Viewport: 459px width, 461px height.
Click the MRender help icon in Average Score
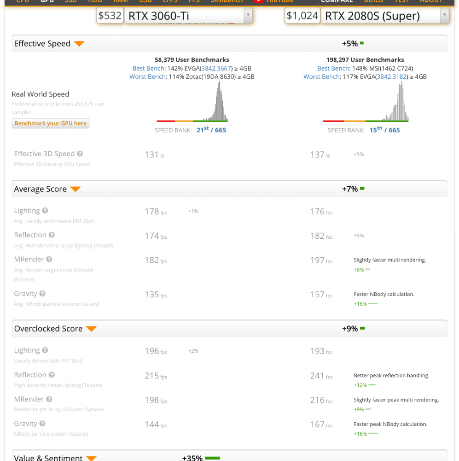[49, 260]
